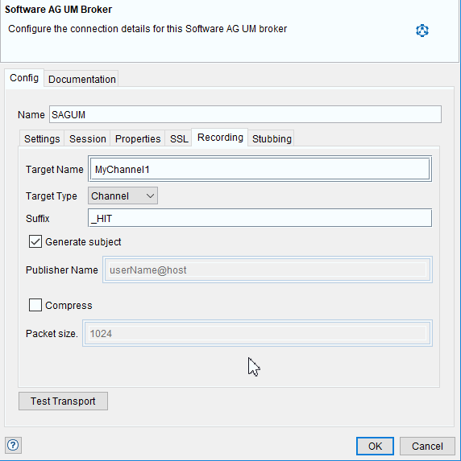Click the Name field containing SAGUM

point(245,114)
